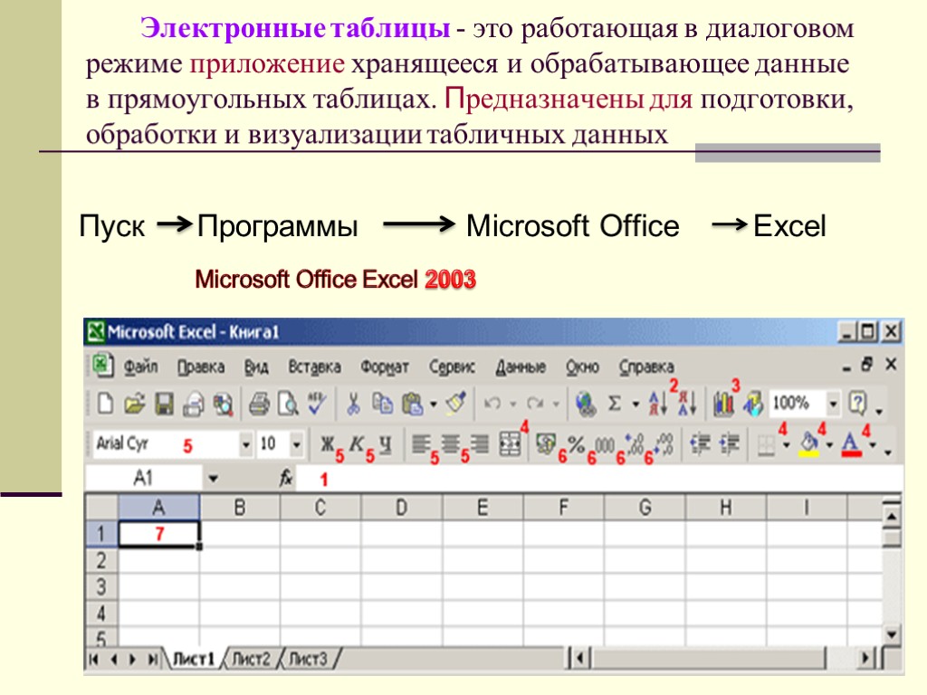927x695 pixels.
Task: Align cell text left
Action: 420,444
